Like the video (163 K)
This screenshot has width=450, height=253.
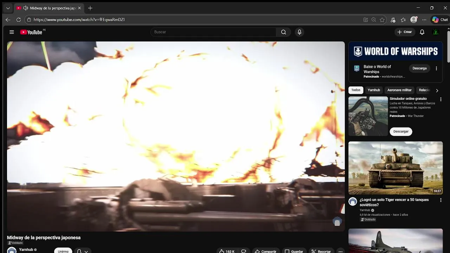[x=227, y=251]
